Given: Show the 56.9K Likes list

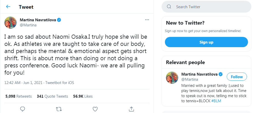Looking at the screenshot, I should pyautogui.click(x=83, y=96).
